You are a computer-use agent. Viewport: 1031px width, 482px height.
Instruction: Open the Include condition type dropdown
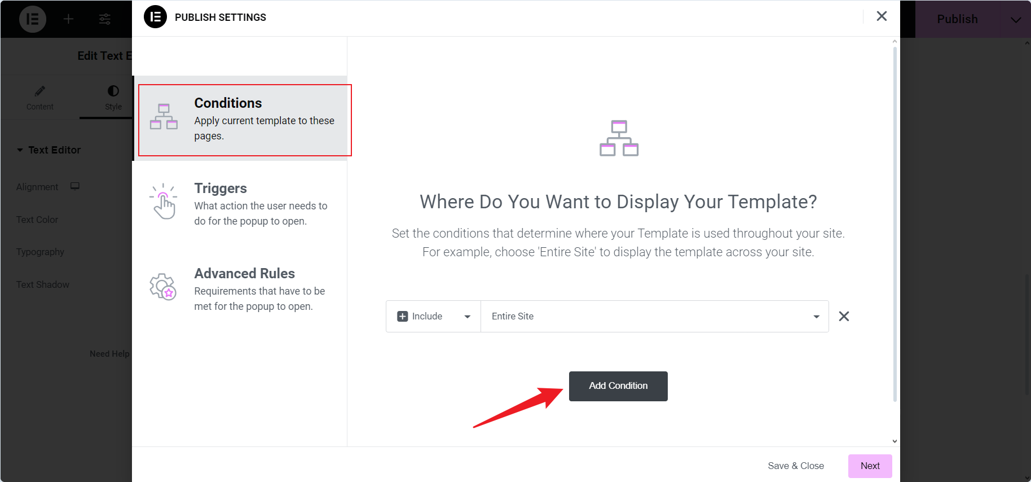(x=433, y=317)
